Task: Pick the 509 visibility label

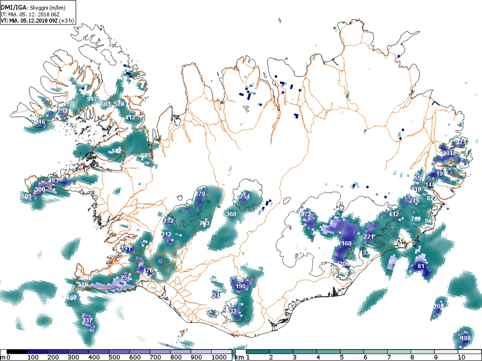Action: click(x=27, y=196)
